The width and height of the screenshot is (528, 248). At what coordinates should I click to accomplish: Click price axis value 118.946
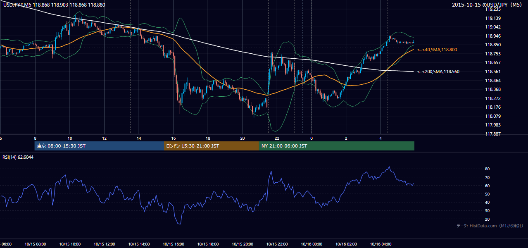pos(493,36)
